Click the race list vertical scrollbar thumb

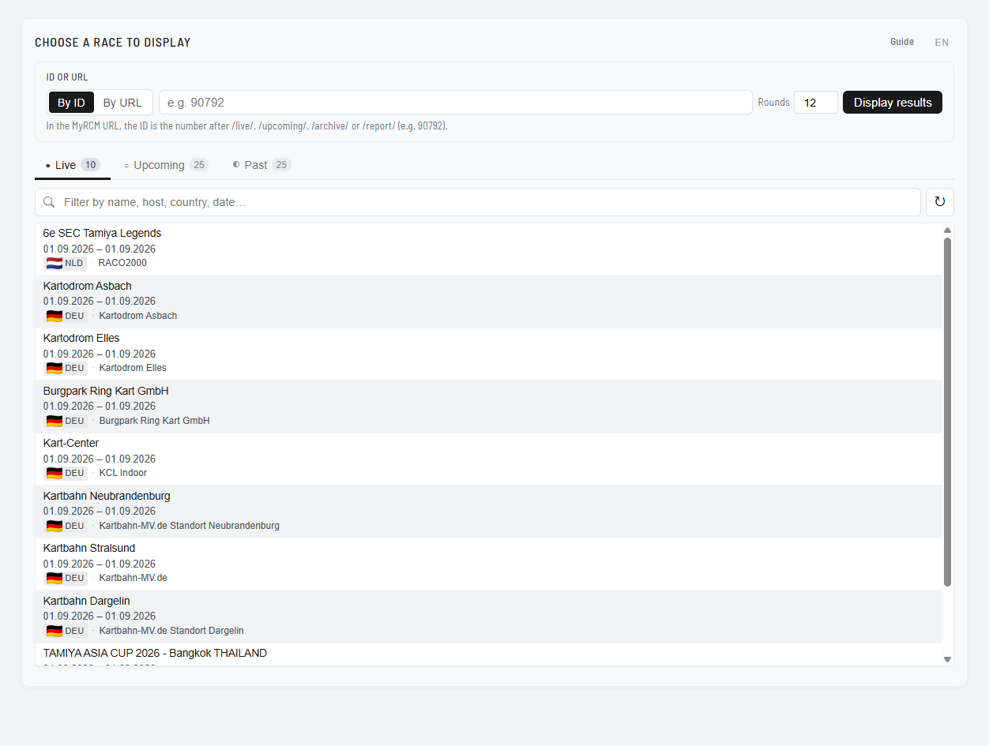point(947,412)
